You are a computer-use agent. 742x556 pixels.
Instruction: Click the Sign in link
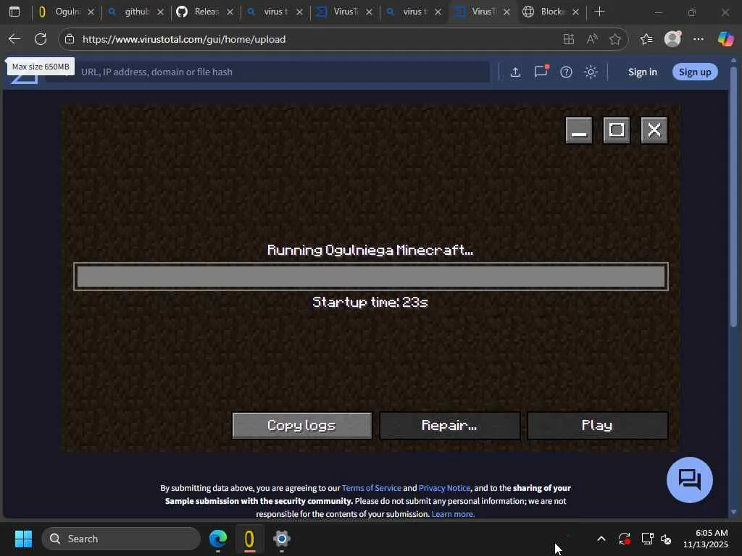click(642, 72)
